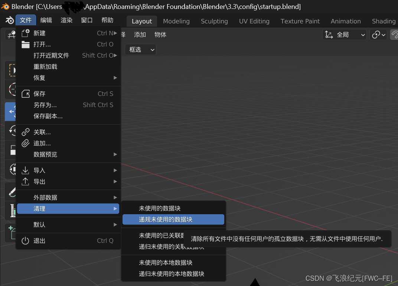398x286 pixels.
Task: Select 递规未使用的数据块 entry
Action: 173,220
